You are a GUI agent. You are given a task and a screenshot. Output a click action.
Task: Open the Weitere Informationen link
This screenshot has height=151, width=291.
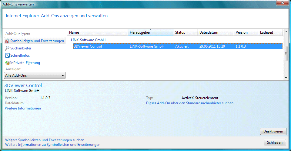point(23,108)
